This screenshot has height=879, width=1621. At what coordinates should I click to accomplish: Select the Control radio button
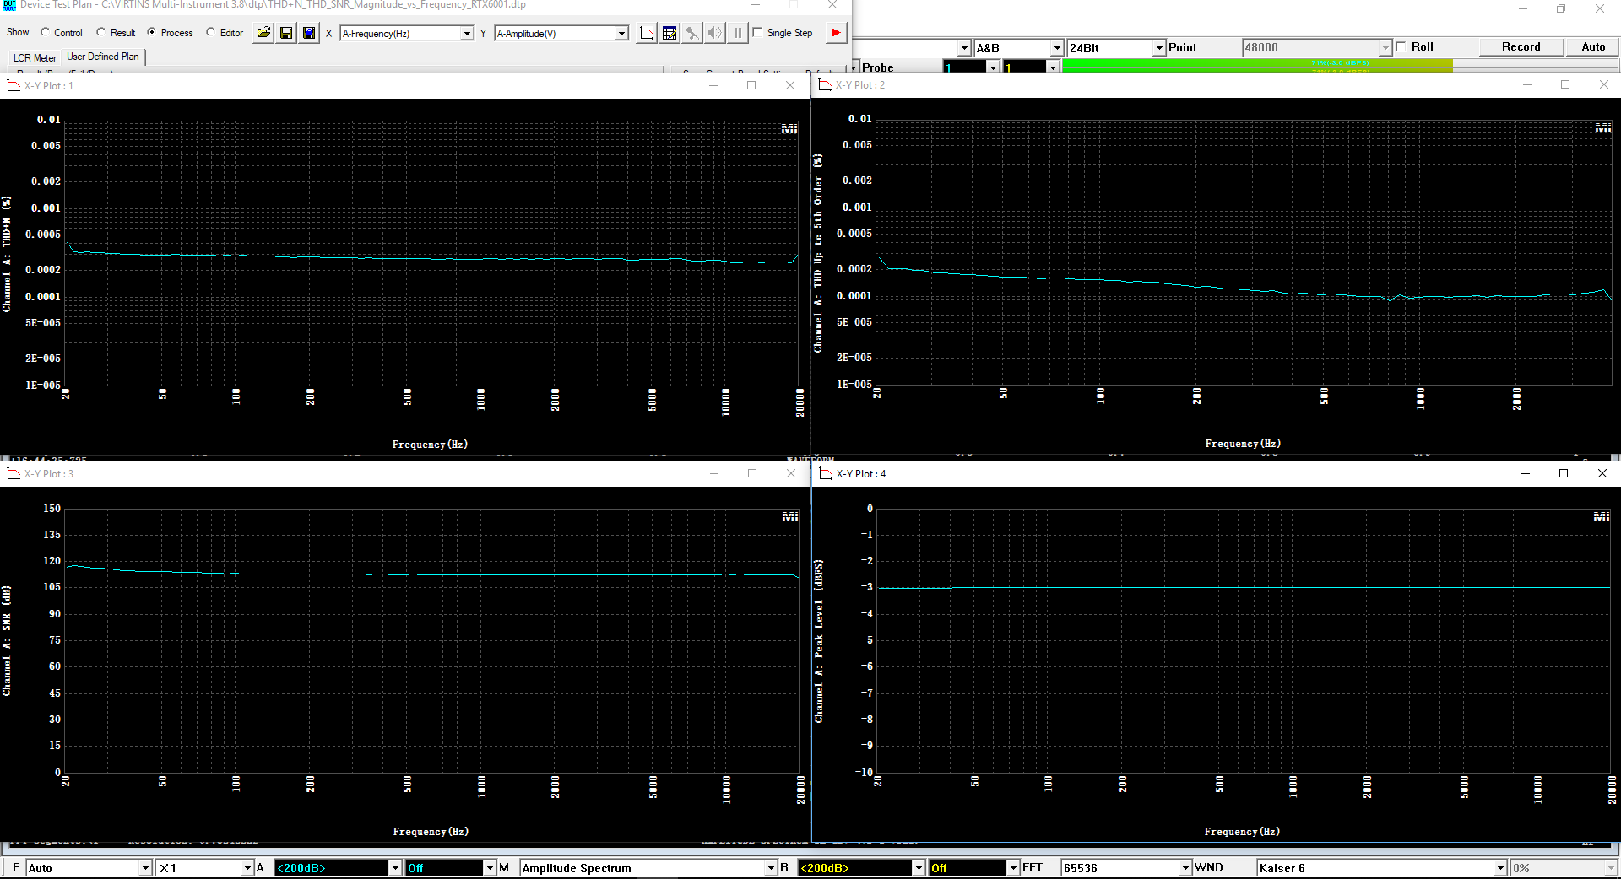point(62,33)
